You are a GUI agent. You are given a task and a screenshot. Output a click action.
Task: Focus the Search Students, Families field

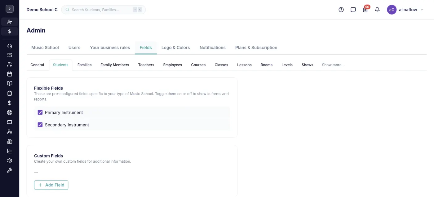104,10
